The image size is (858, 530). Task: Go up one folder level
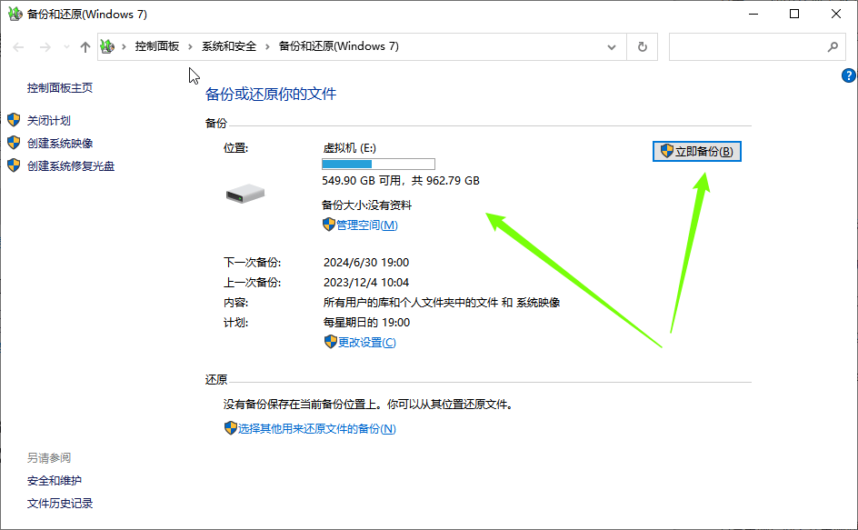(x=85, y=47)
